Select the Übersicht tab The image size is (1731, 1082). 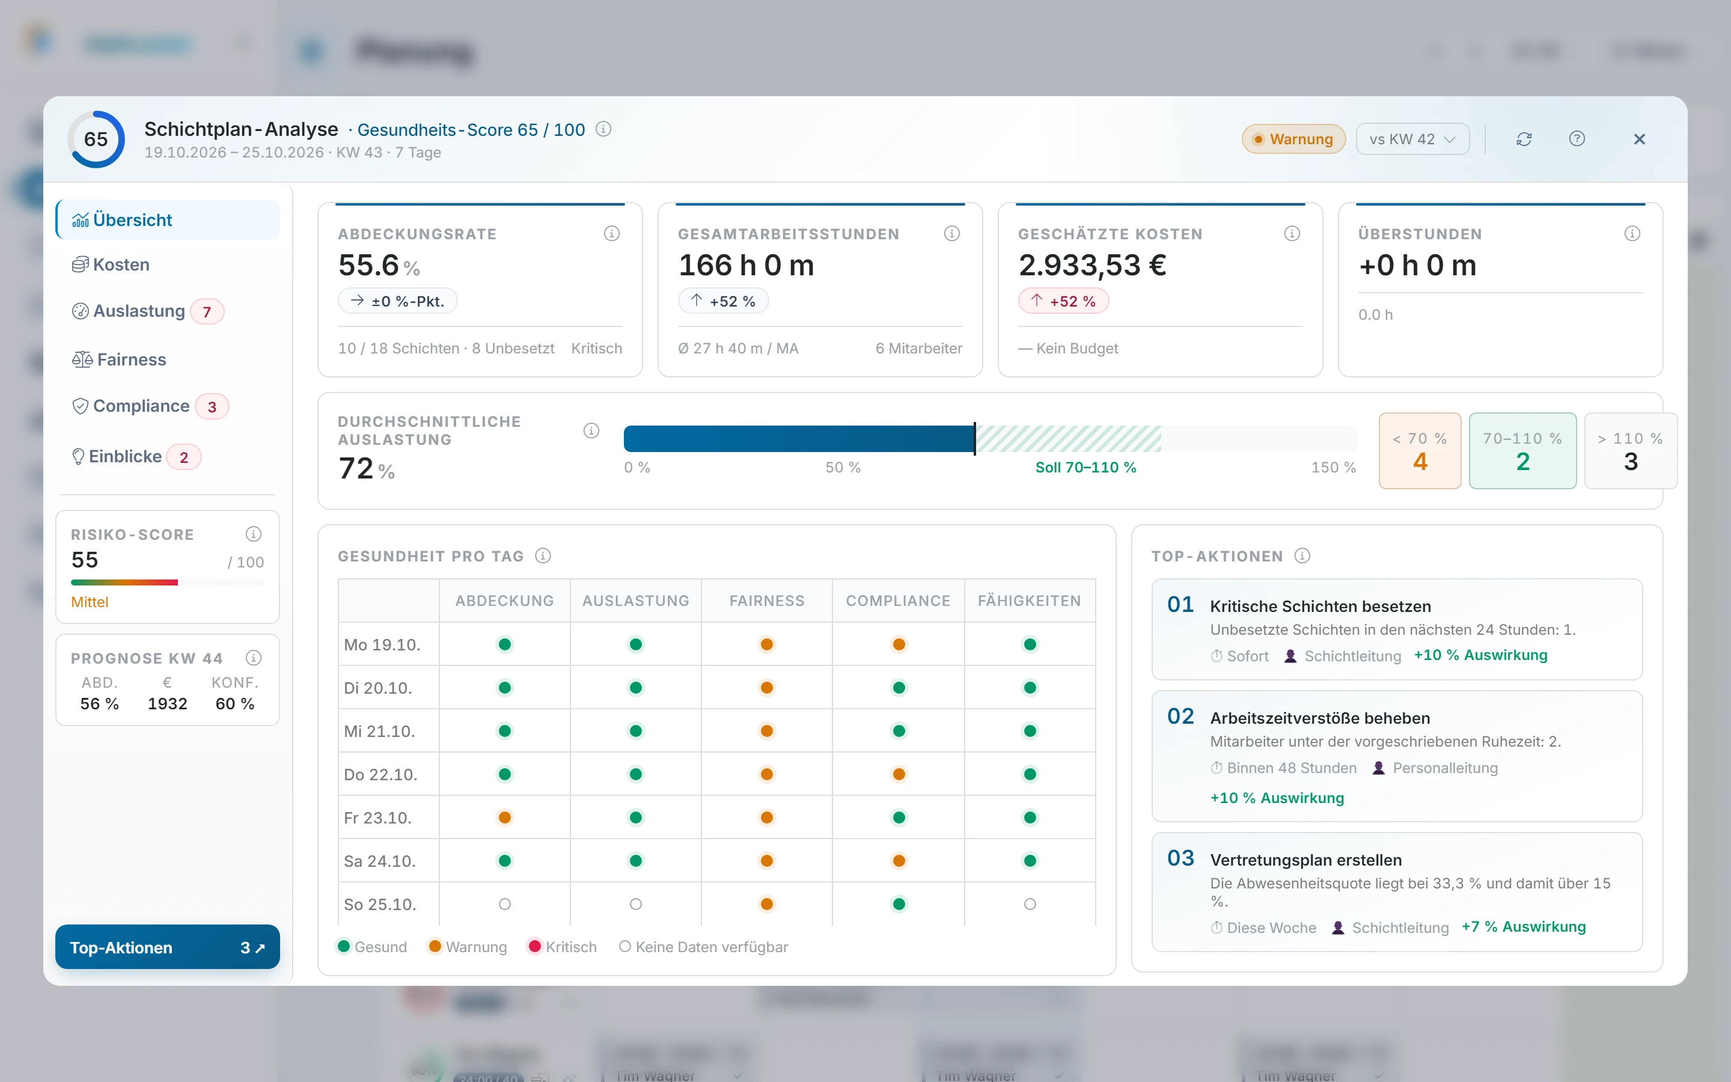click(168, 219)
